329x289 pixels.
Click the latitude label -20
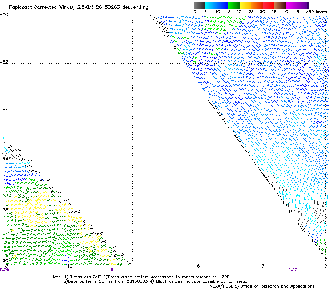coord(4,15)
